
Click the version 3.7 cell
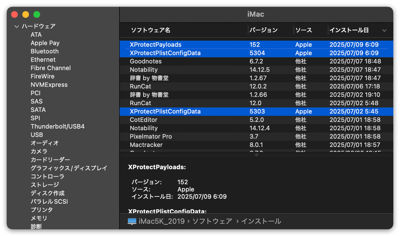coord(254,136)
